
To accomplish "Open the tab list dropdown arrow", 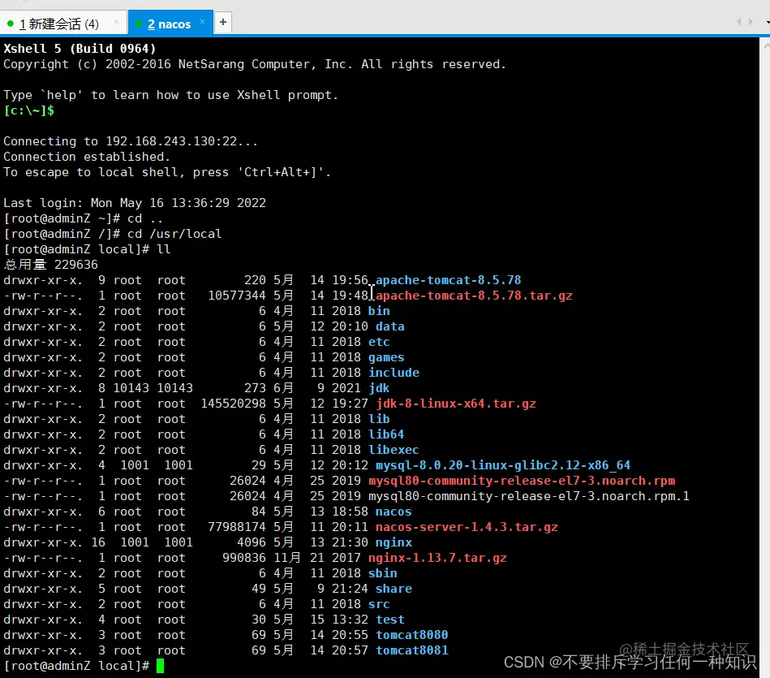I will pos(768,22).
